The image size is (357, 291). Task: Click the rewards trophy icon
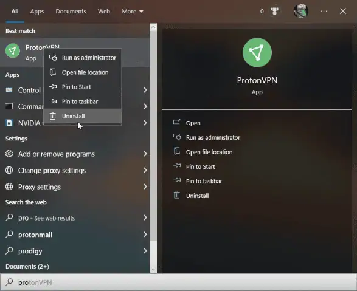point(274,12)
